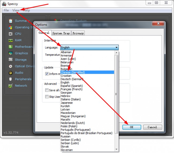Pick English in the dropdown list

click(87, 83)
